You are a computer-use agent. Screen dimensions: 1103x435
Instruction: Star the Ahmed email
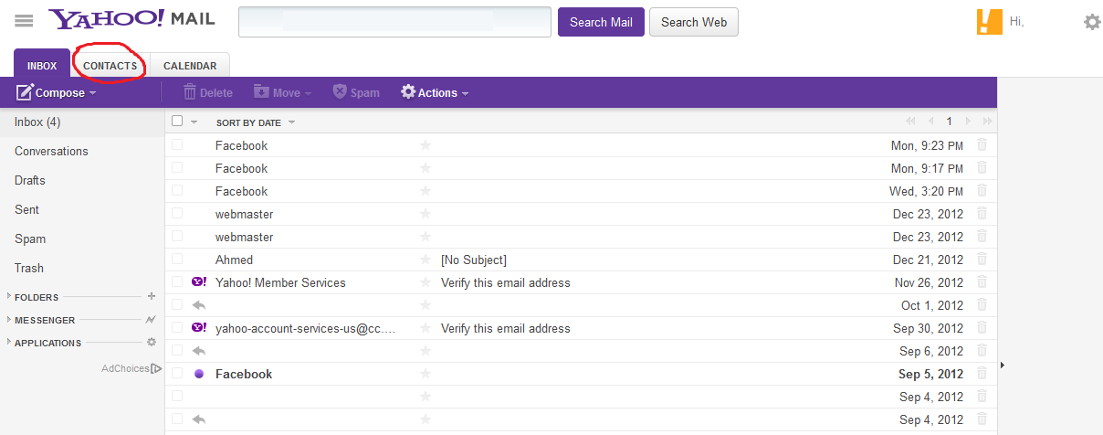coord(425,260)
